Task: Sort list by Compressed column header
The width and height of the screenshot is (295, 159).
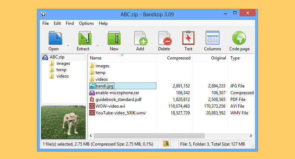Action: (x=178, y=58)
